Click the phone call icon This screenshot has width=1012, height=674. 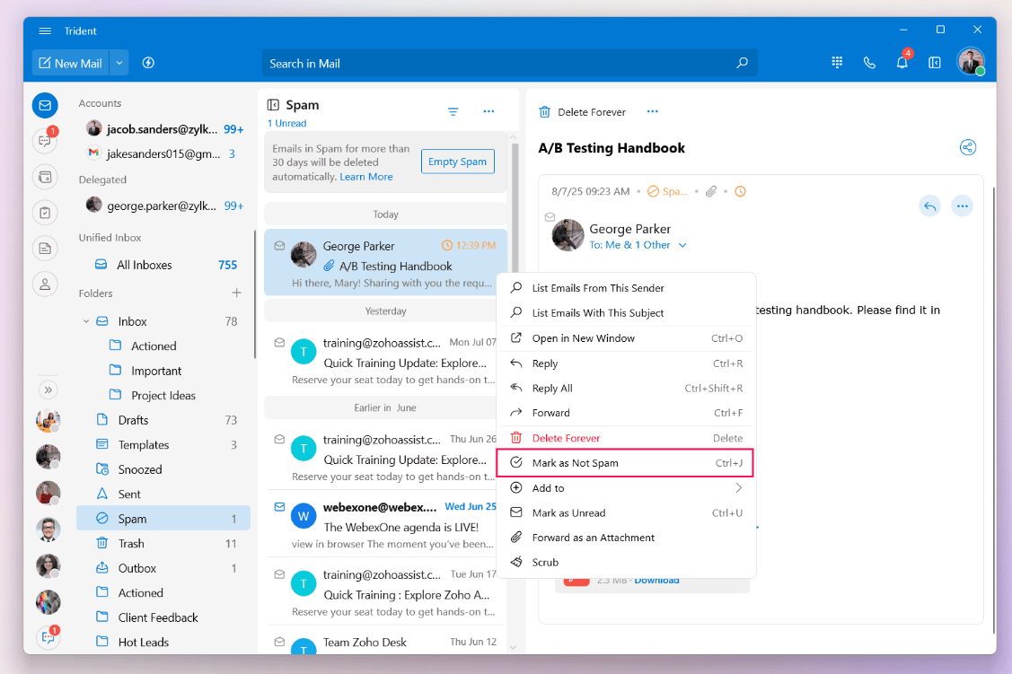869,63
